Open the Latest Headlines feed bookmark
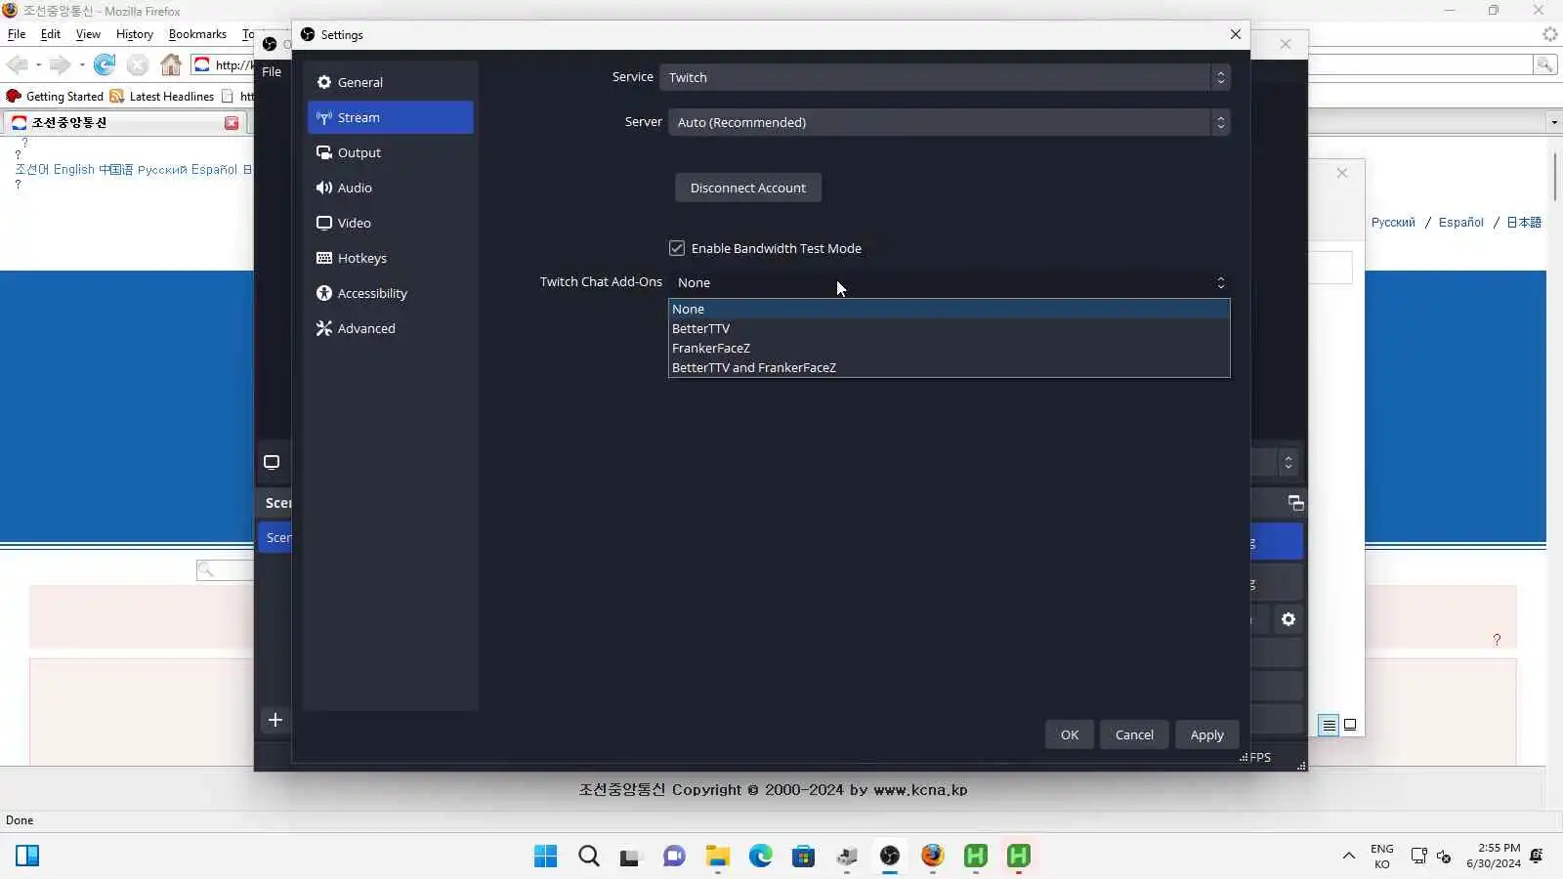 click(162, 96)
